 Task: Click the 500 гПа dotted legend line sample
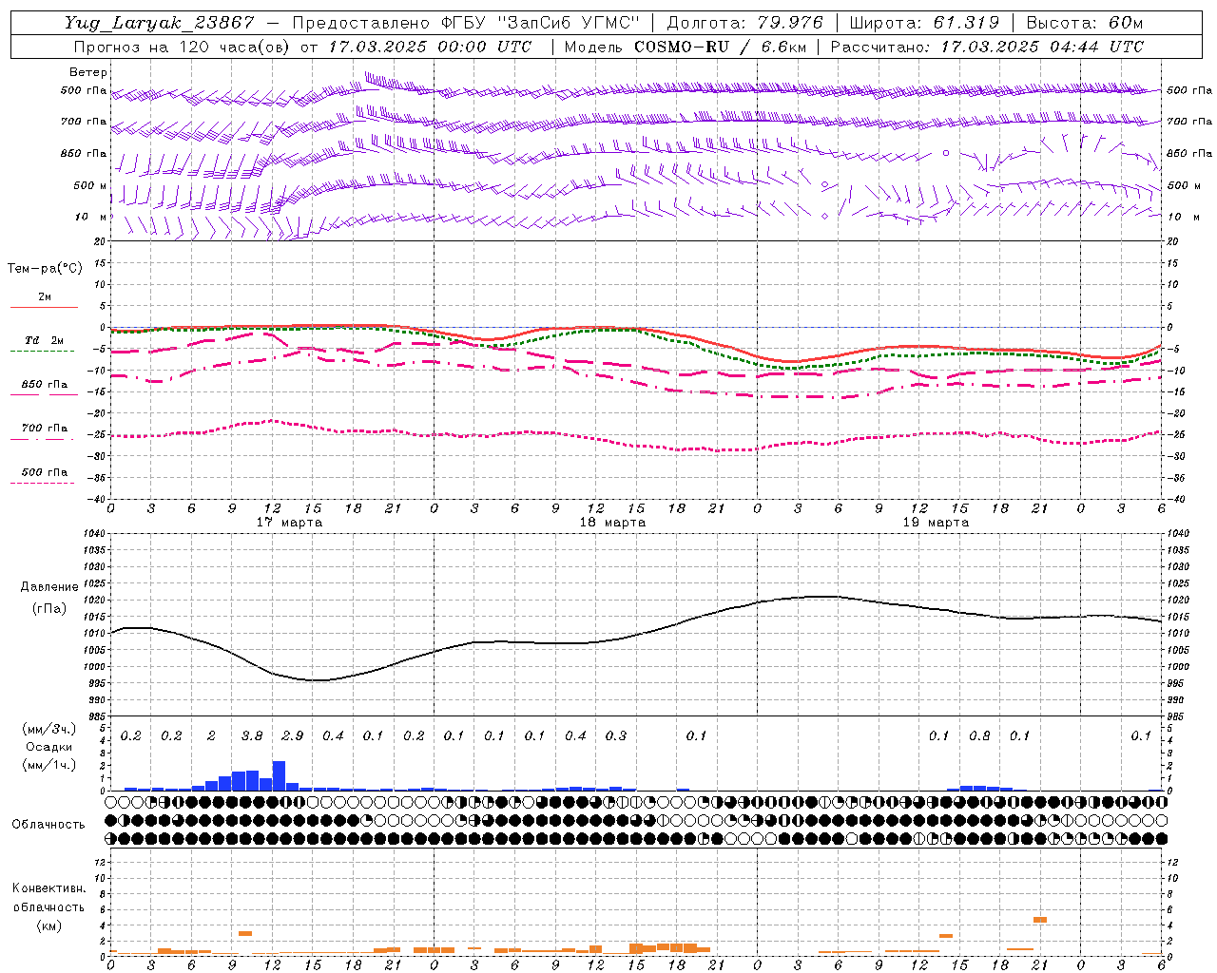coord(42,483)
